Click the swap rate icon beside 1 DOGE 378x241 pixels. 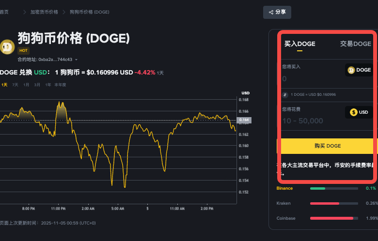pos(285,95)
